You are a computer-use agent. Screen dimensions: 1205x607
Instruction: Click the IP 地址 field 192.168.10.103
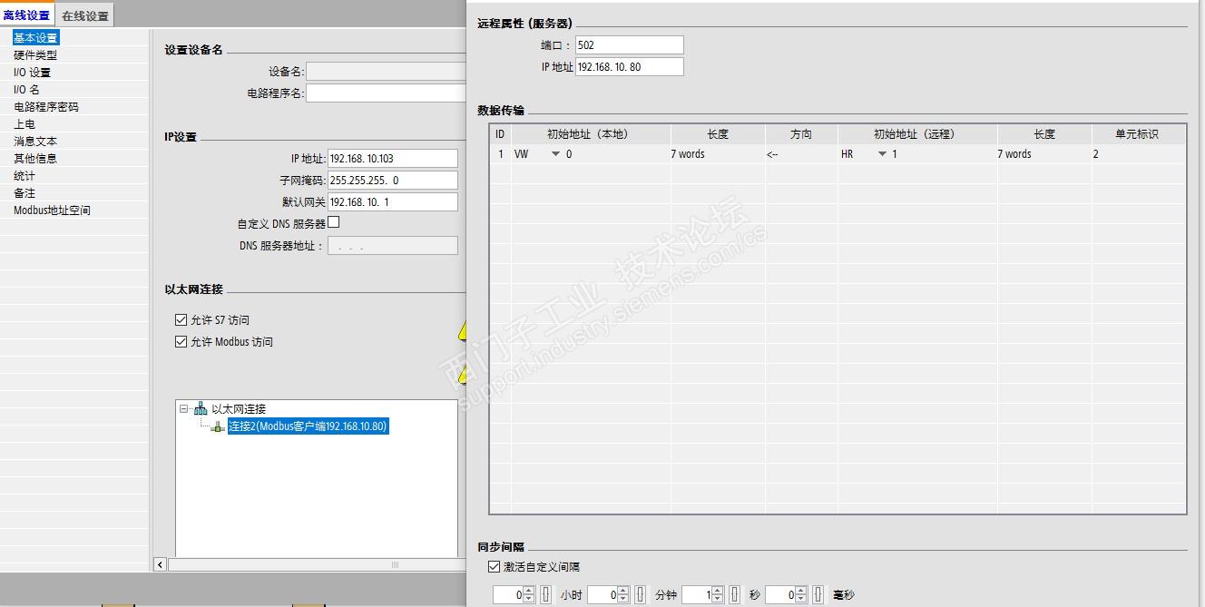tap(392, 159)
